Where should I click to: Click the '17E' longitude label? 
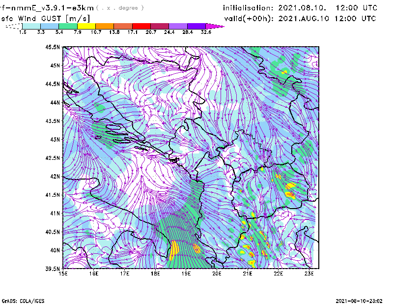point(125,274)
